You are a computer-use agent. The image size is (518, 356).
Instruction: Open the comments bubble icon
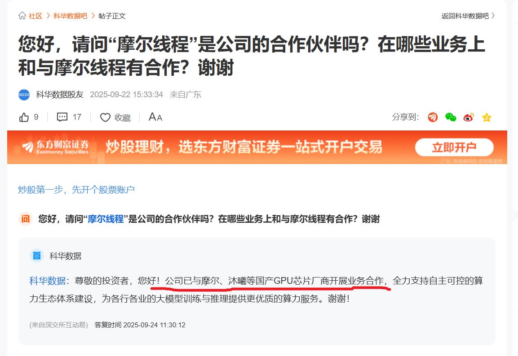pyautogui.click(x=62, y=117)
